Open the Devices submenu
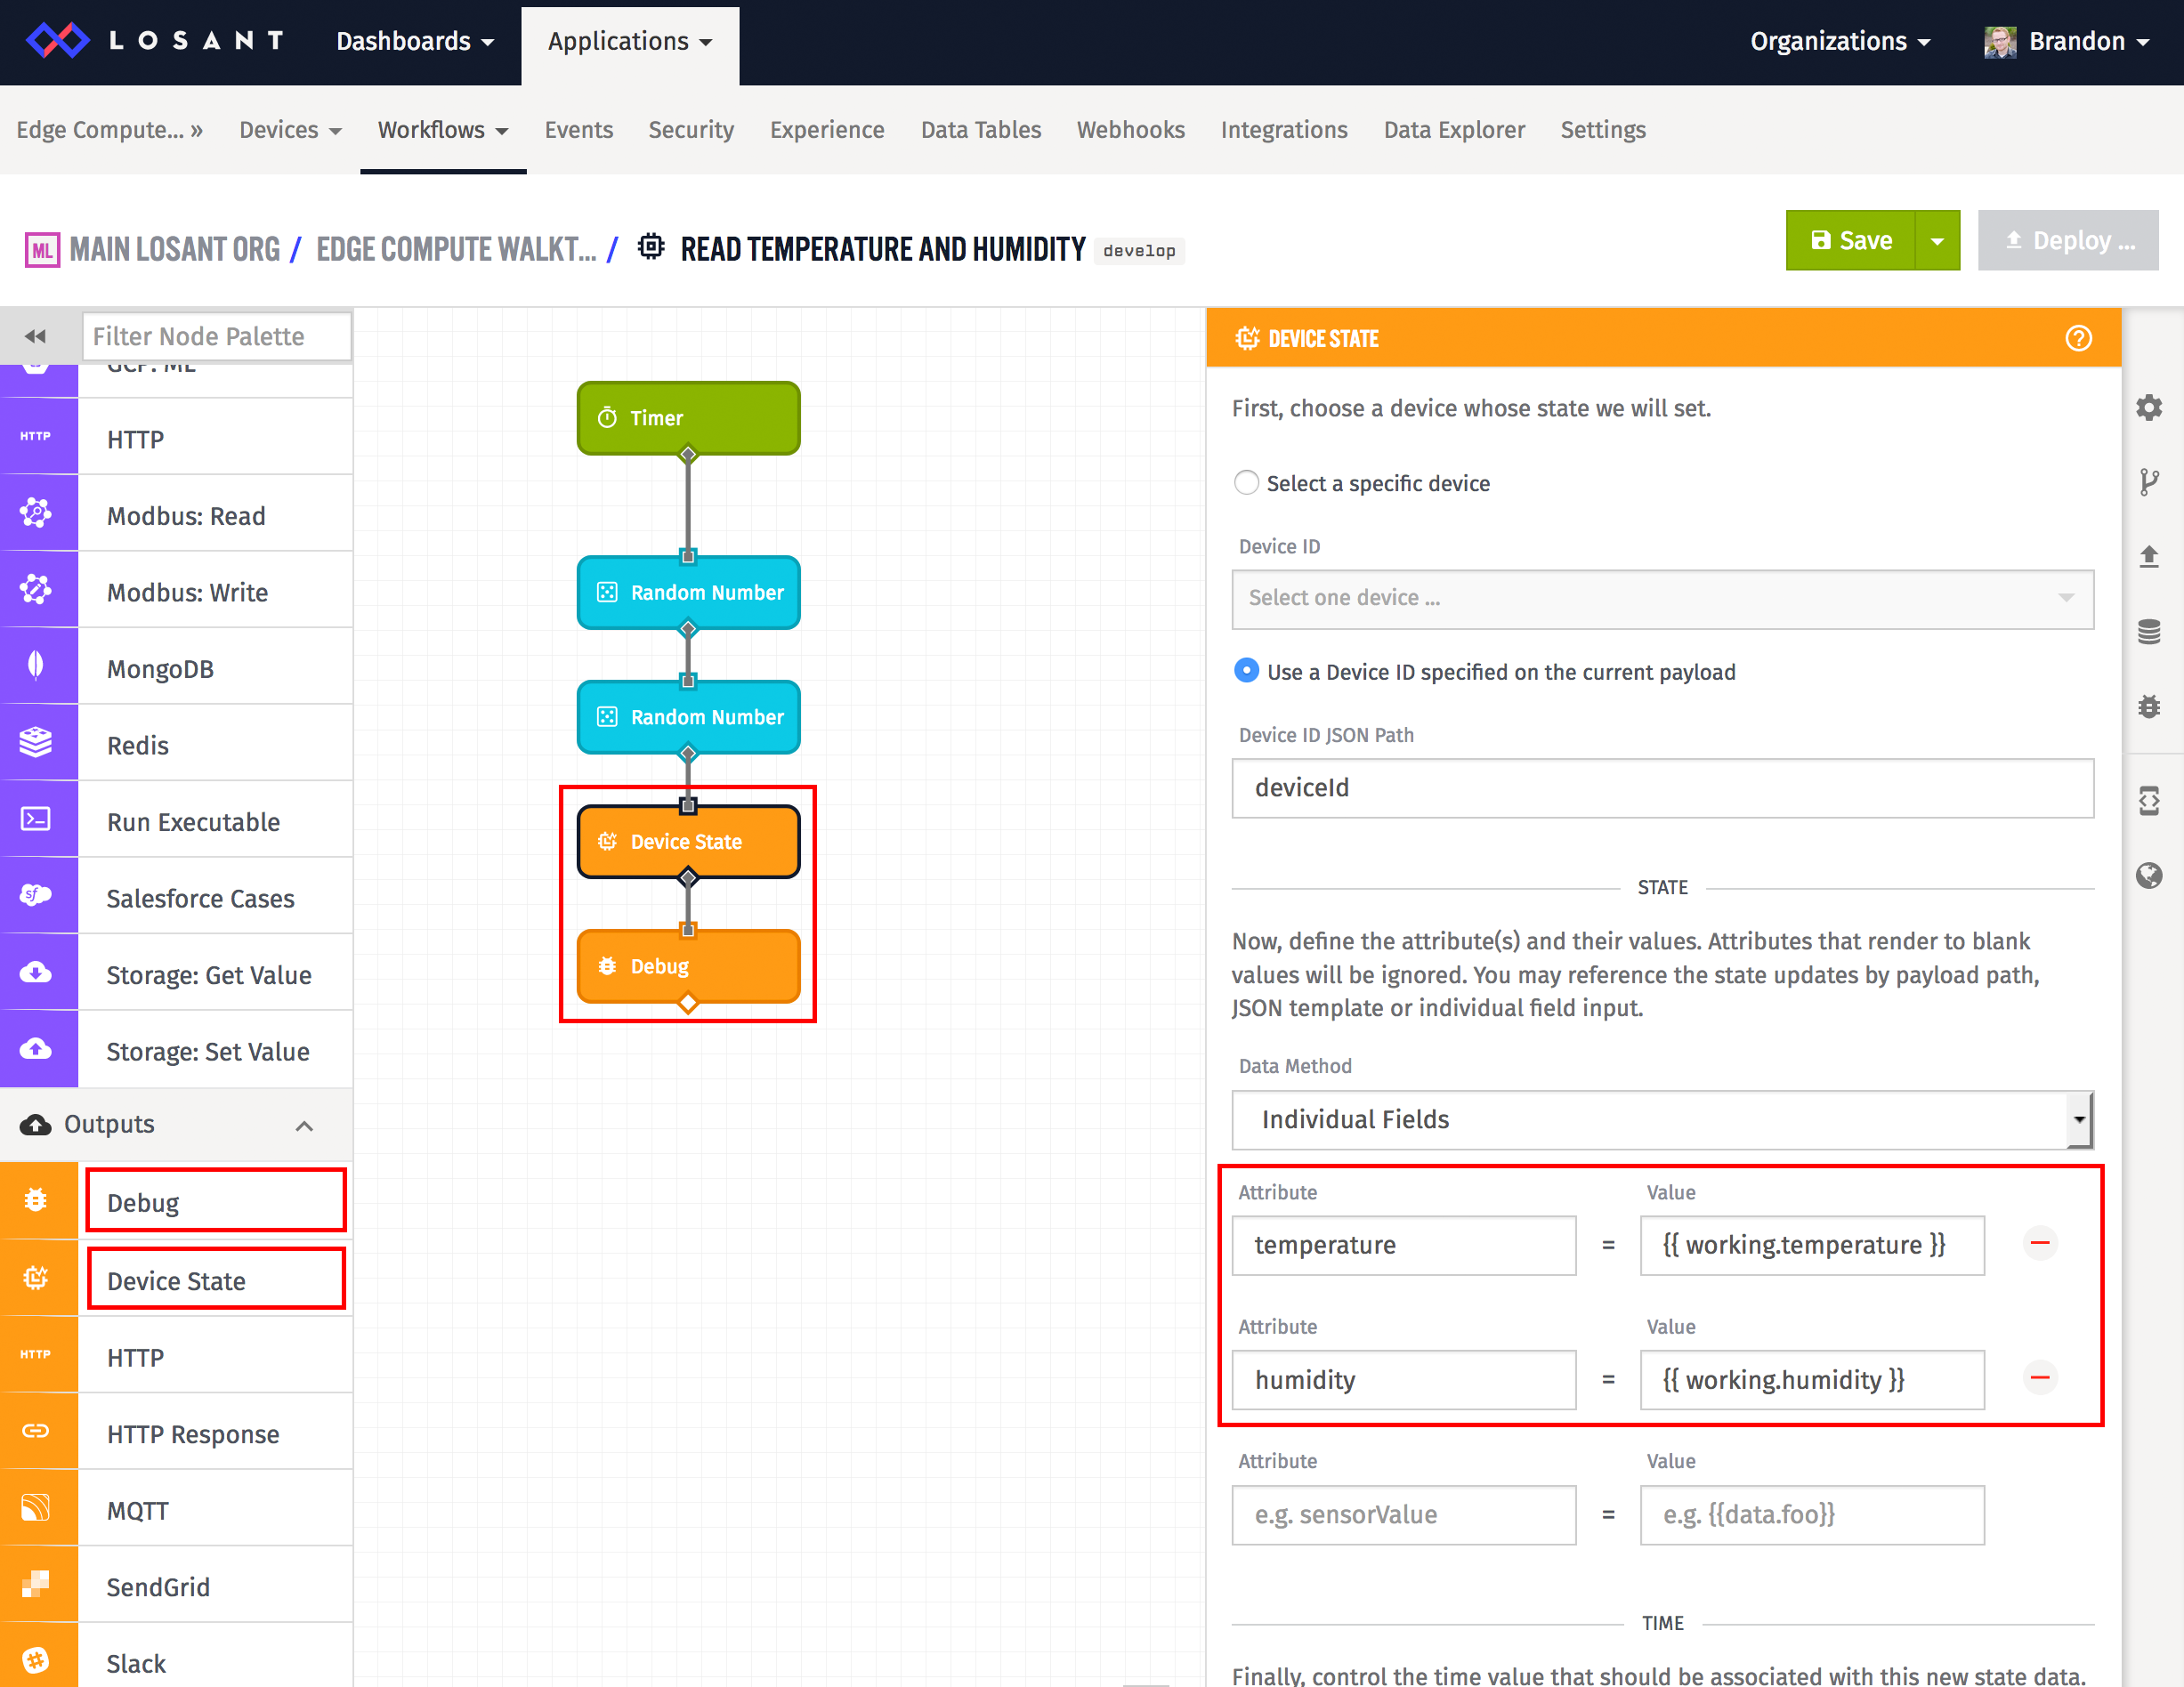Screen dimensions: 2184x1687 point(290,130)
